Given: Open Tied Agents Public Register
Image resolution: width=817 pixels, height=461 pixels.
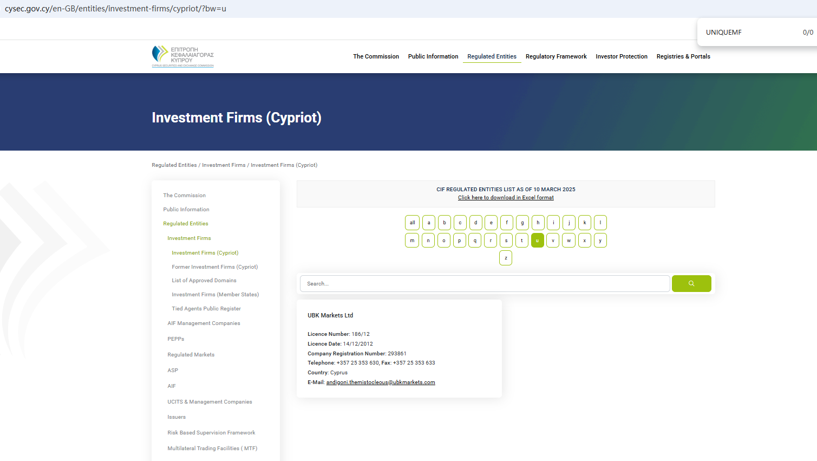Looking at the screenshot, I should point(206,309).
